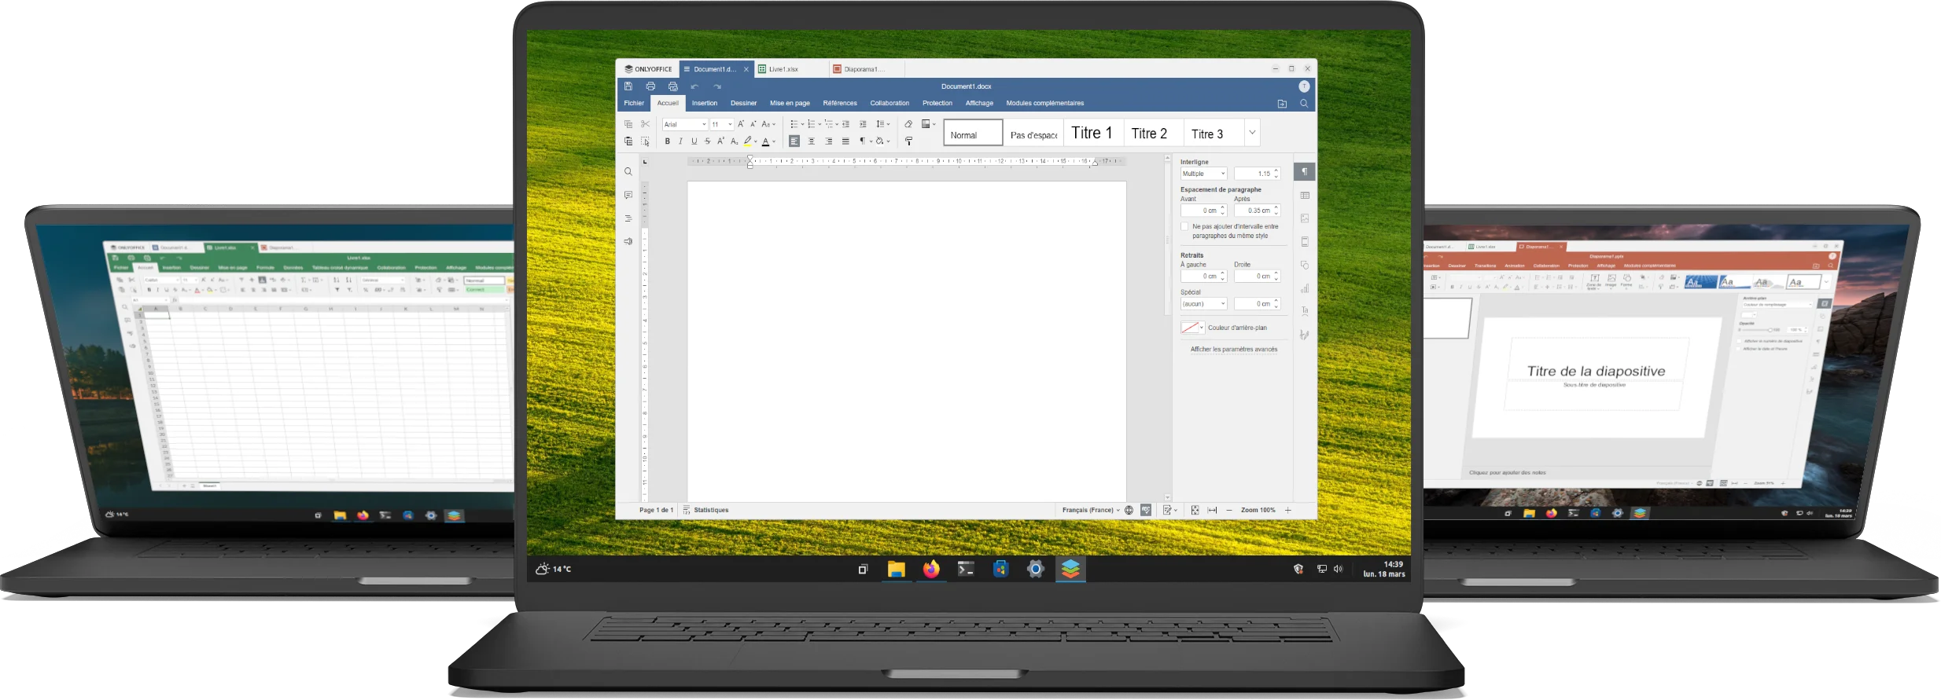Open Header and footer settings in right sidebar
Image resolution: width=1941 pixels, height=700 pixels.
1305,242
